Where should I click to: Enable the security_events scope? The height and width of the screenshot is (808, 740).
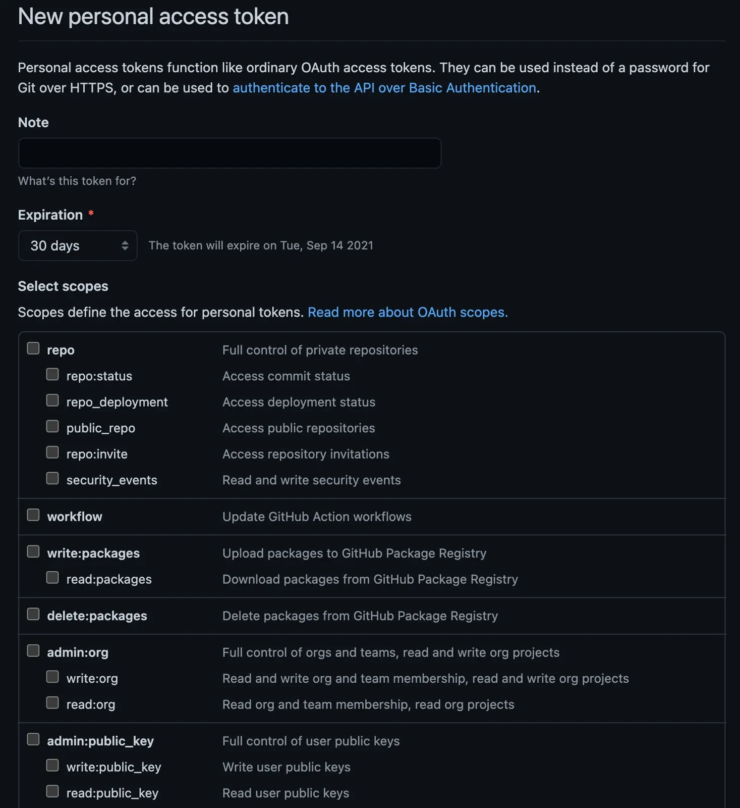pyautogui.click(x=52, y=478)
